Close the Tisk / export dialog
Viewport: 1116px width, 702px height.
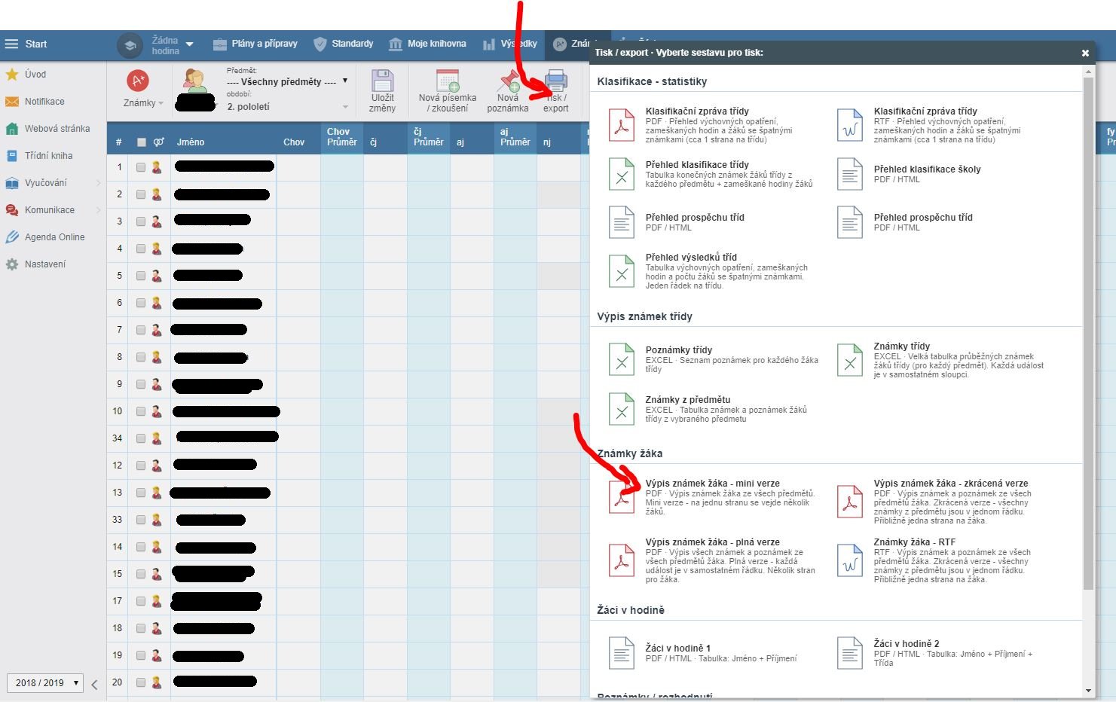click(1085, 53)
